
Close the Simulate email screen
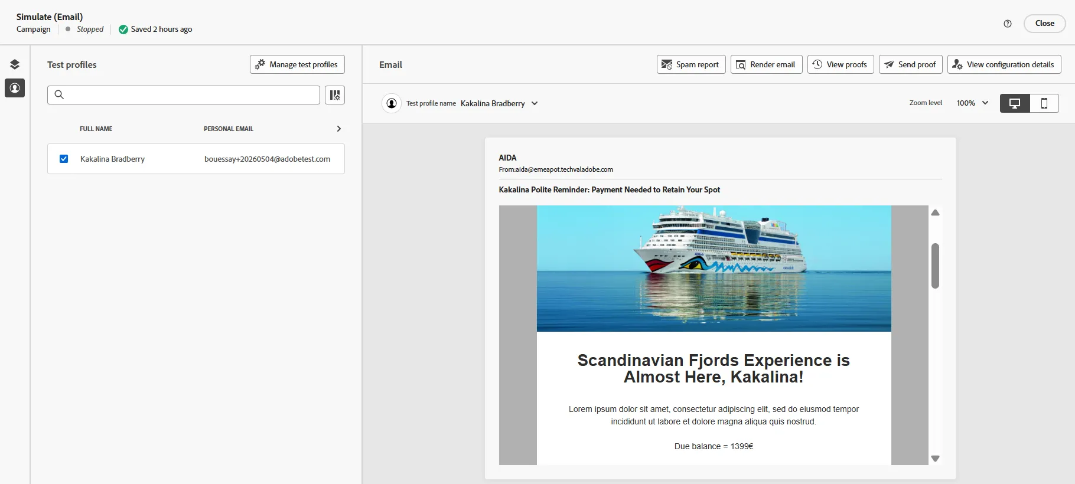tap(1044, 24)
